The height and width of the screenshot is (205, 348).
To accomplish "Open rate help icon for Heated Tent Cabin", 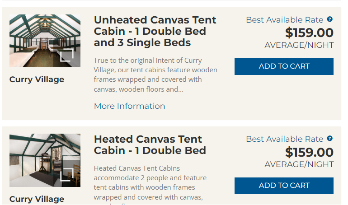I will [330, 139].
